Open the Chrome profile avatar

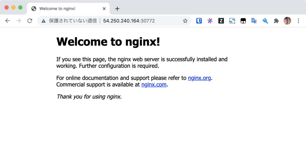click(287, 21)
